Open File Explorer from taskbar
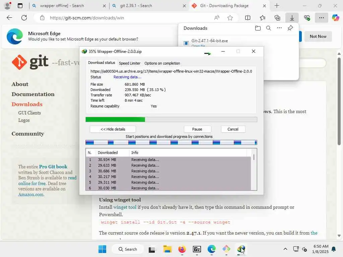343x257 pixels. [167, 249]
